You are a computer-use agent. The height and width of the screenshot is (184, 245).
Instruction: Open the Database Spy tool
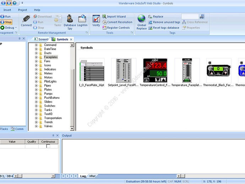(x=70, y=22)
